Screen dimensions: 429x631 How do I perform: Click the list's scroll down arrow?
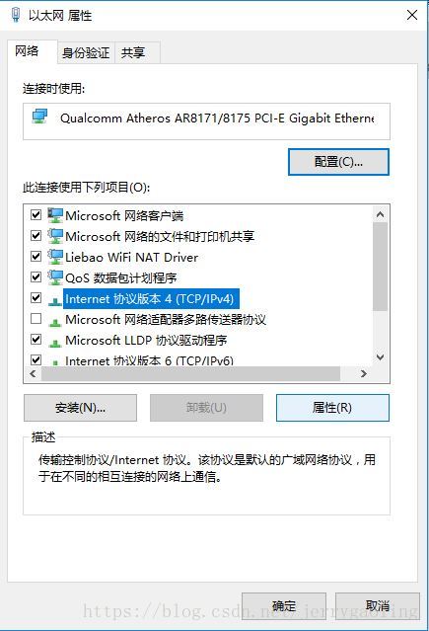pyautogui.click(x=380, y=356)
